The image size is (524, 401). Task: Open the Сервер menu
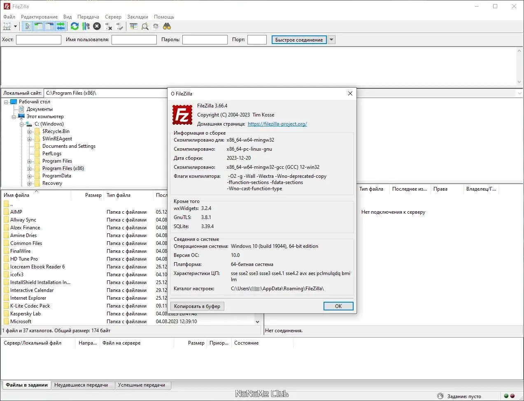pyautogui.click(x=113, y=17)
